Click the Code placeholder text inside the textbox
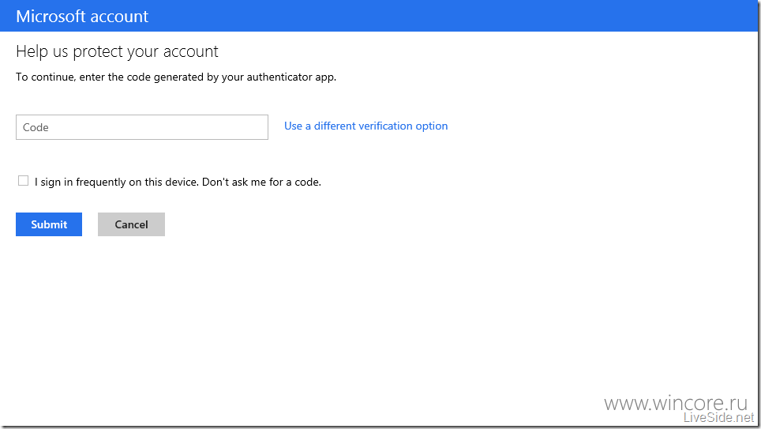Viewport: 761px width, 429px height. click(x=36, y=127)
